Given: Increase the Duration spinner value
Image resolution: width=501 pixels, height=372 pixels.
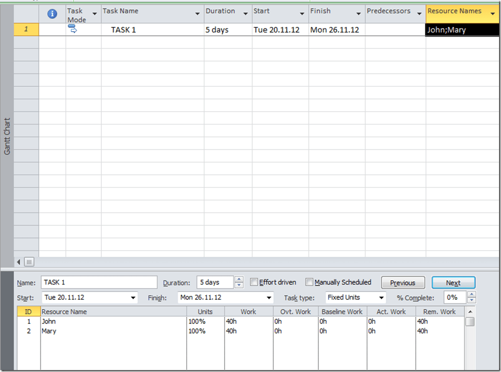Looking at the screenshot, I should coord(239,280).
